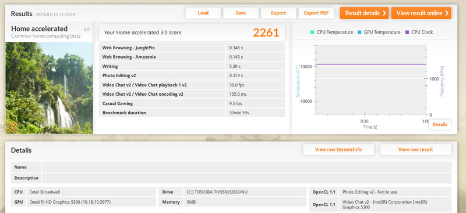
Task: Click the 9.5 fps value
Action: [235, 104]
